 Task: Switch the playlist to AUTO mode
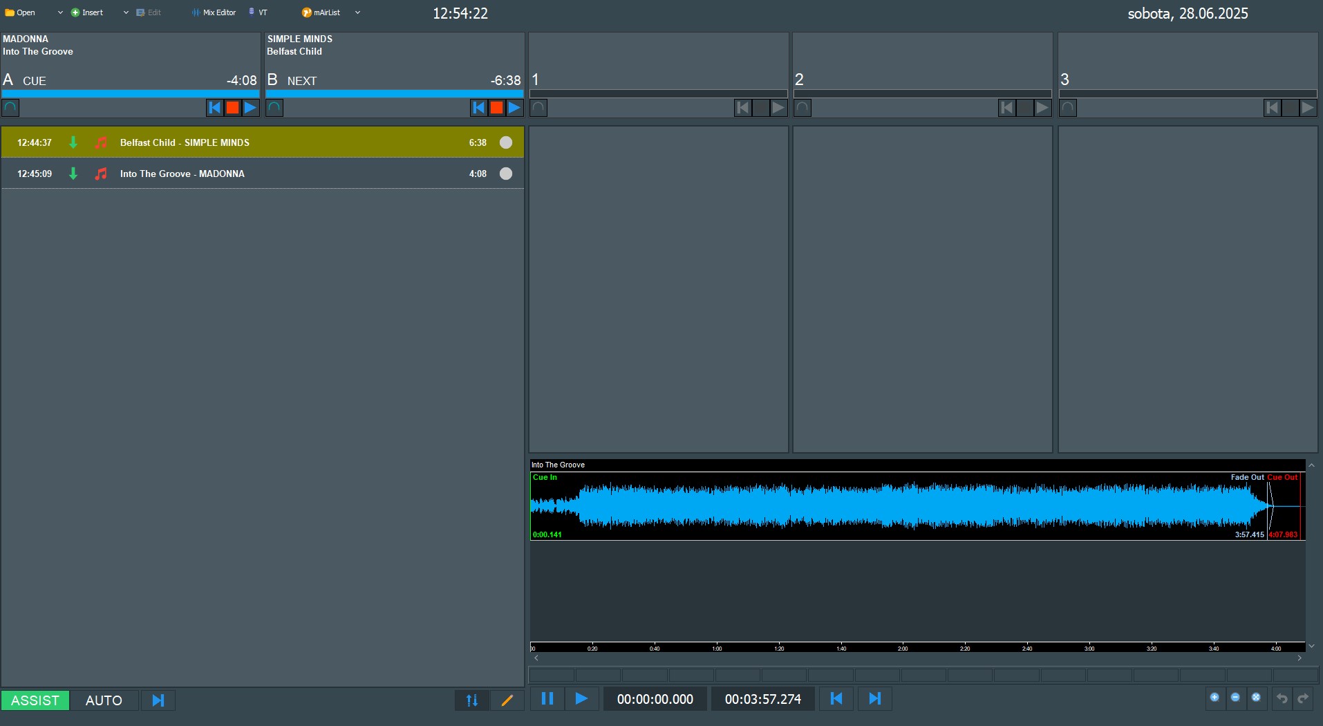(x=104, y=700)
